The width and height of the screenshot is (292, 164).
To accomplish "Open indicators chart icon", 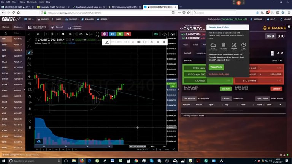I will pyautogui.click(x=70, y=34).
